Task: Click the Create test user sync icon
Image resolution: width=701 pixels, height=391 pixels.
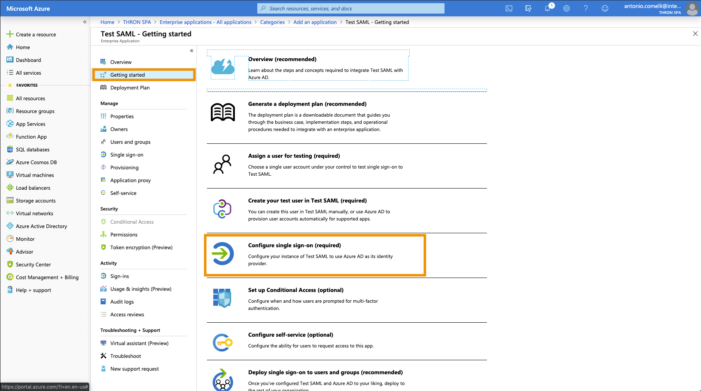Action: point(222,209)
